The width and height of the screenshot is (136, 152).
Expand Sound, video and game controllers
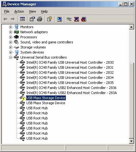pos(10,42)
